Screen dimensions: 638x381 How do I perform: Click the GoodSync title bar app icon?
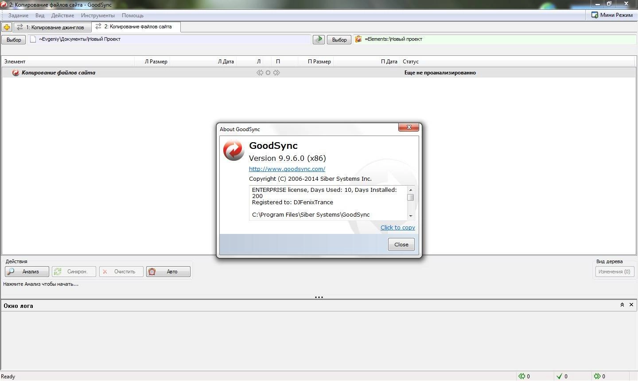coord(4,4)
